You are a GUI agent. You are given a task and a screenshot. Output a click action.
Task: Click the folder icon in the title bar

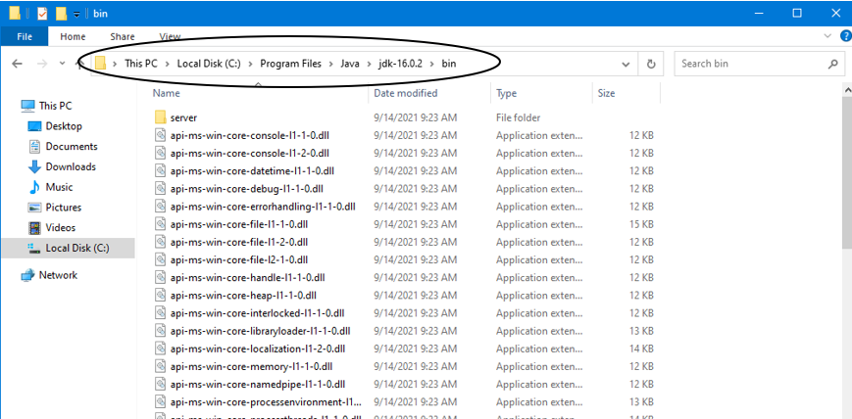15,14
